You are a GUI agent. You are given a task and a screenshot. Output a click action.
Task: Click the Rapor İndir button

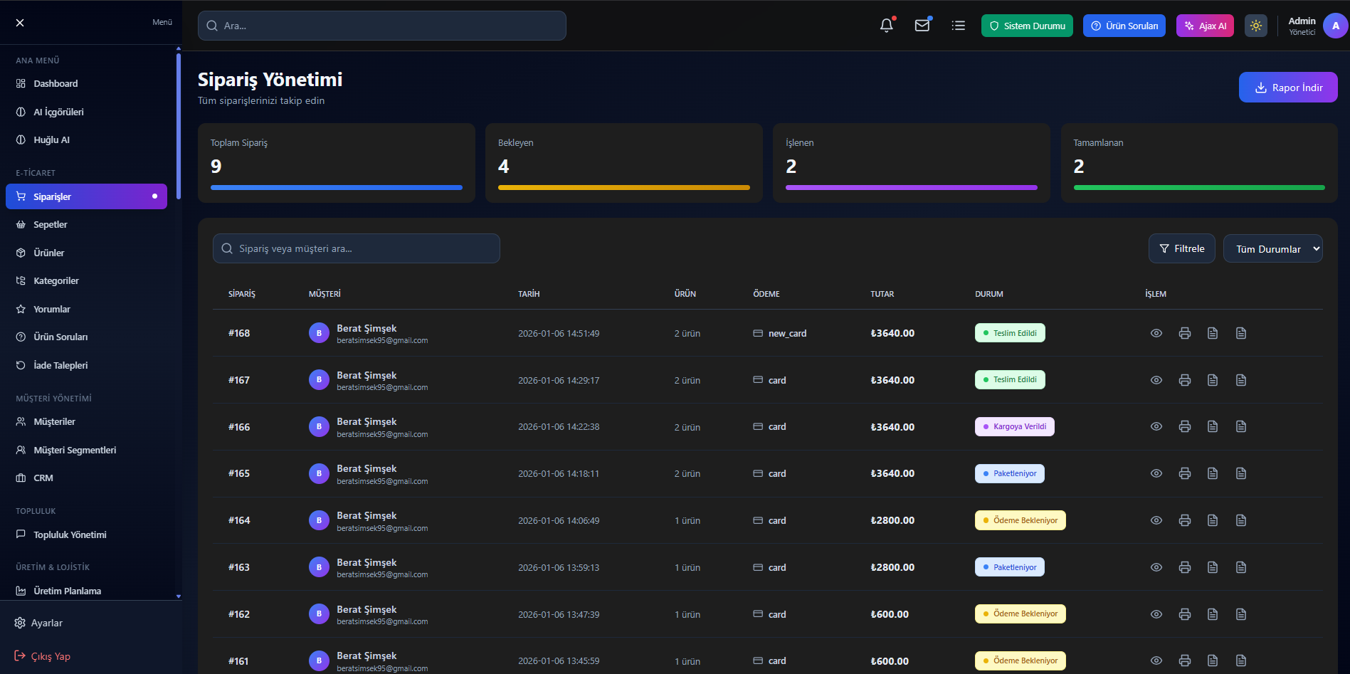coord(1288,88)
